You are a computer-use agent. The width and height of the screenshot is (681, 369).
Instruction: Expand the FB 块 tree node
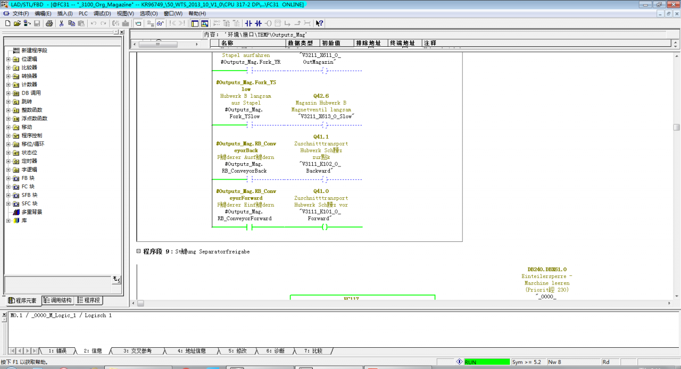point(9,178)
